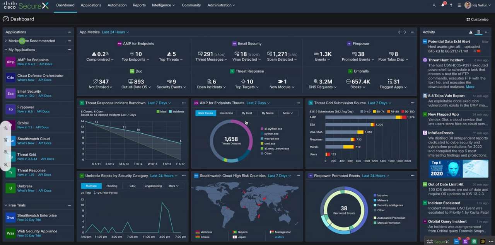Open the notifications bell icon
Viewport: 495px width, 245px height.
coord(443,5)
